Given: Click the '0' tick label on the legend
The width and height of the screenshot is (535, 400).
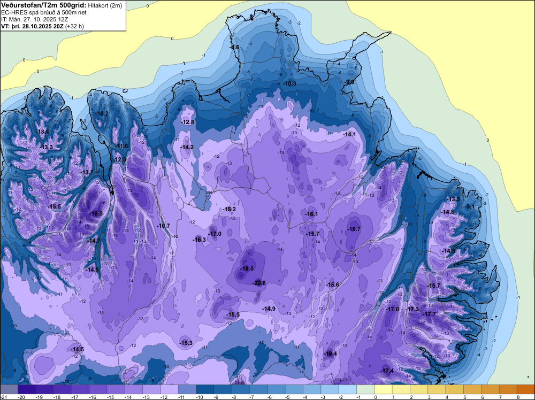Looking at the screenshot, I should [x=375, y=397].
